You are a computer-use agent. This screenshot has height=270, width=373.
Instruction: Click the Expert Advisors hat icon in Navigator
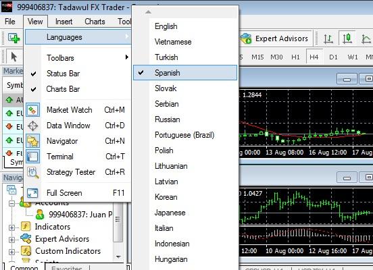[26, 239]
